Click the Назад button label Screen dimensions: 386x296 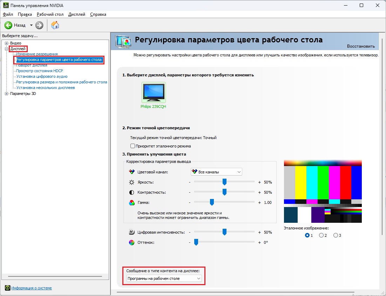point(20,25)
